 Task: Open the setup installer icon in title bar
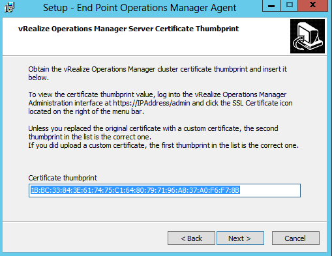point(9,7)
